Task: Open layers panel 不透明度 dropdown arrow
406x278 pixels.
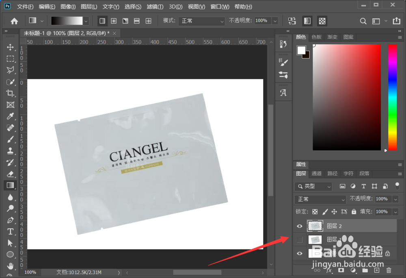Action: [395, 199]
